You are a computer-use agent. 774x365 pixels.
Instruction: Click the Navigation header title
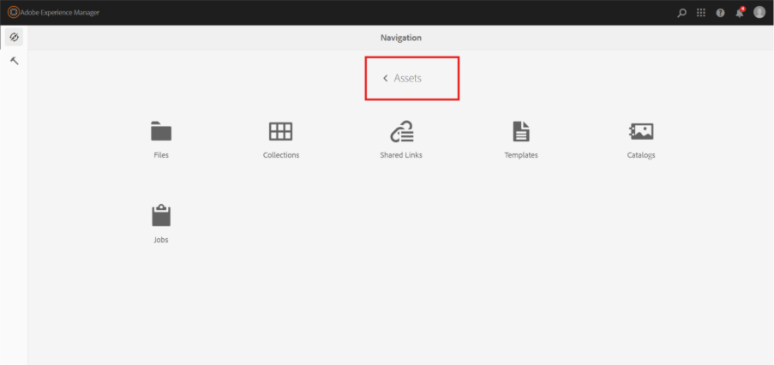[401, 38]
